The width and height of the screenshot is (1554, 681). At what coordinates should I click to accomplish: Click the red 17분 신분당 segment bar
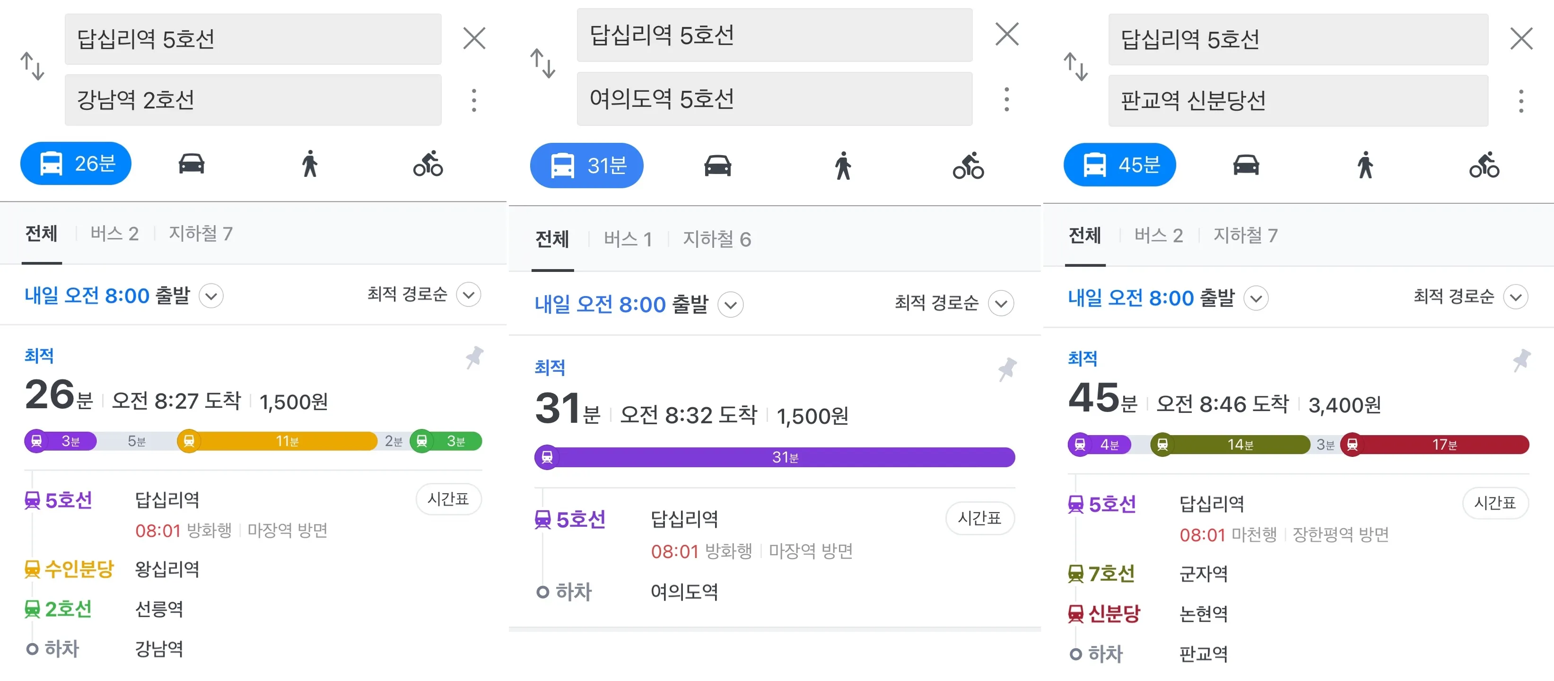(1434, 445)
